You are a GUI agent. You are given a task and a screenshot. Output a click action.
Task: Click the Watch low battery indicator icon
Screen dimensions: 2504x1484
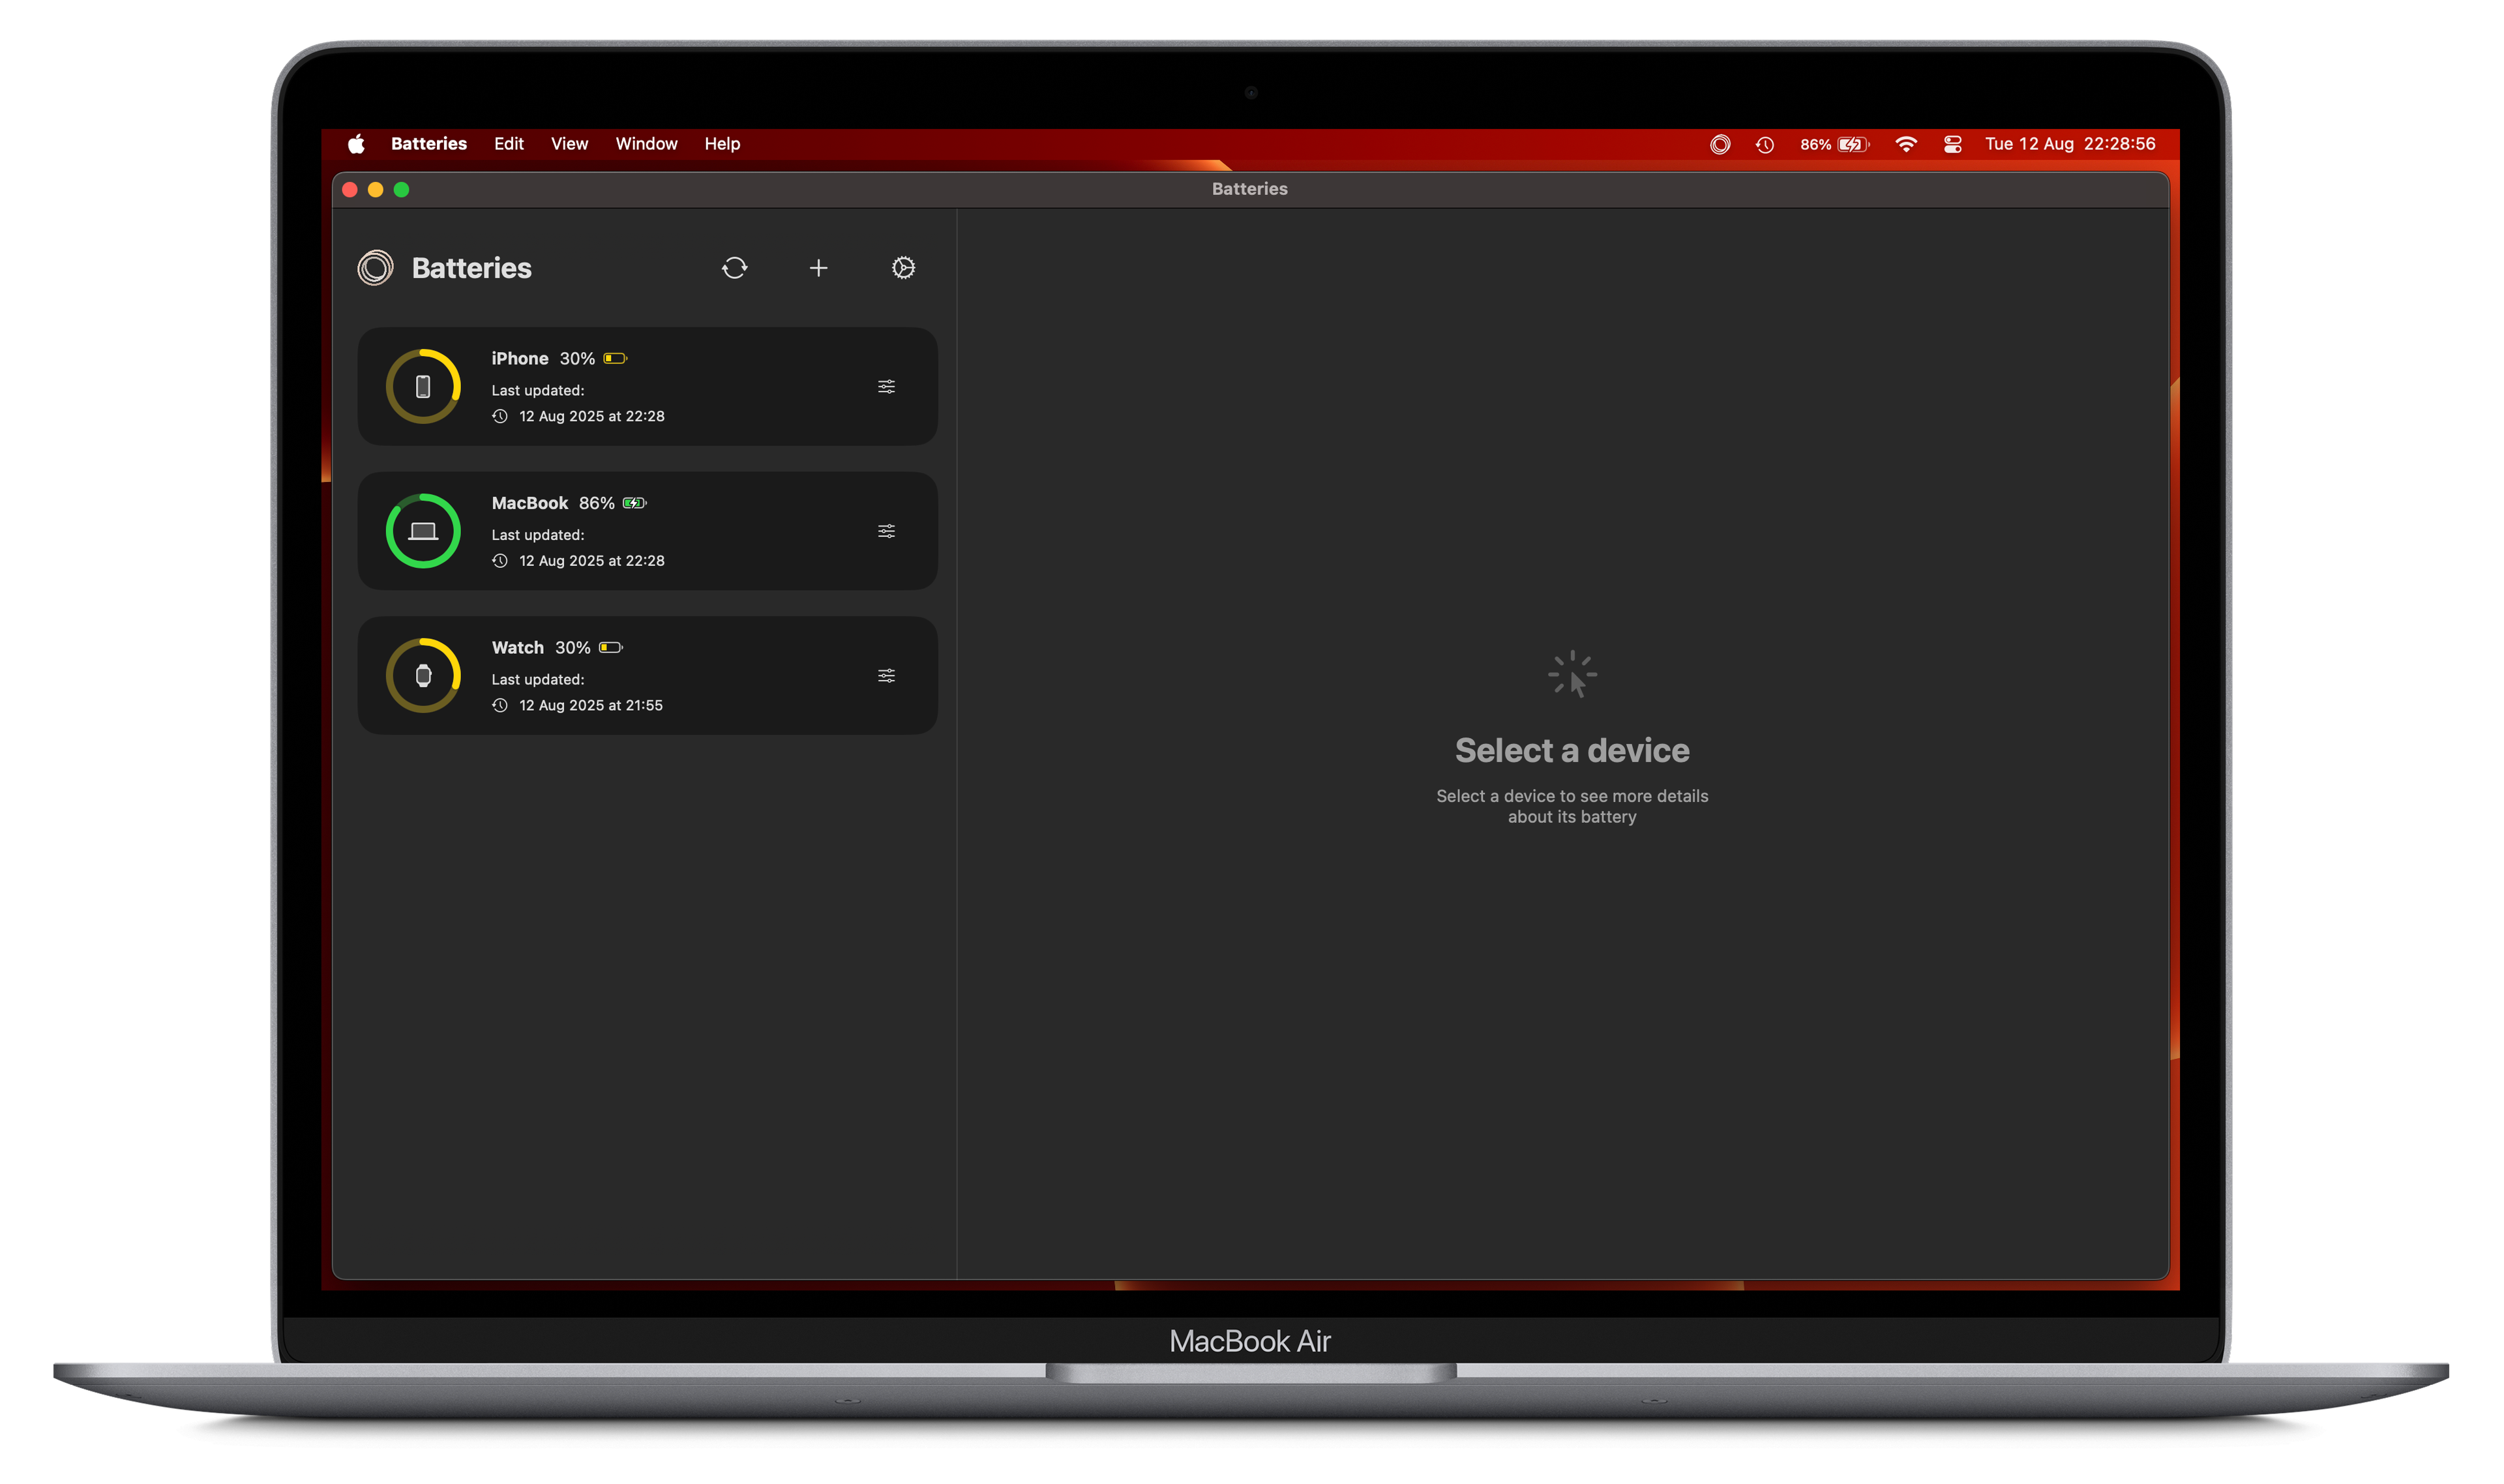(611, 648)
